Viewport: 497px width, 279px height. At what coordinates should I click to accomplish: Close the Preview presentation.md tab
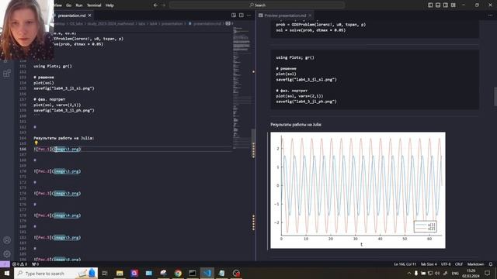point(310,15)
